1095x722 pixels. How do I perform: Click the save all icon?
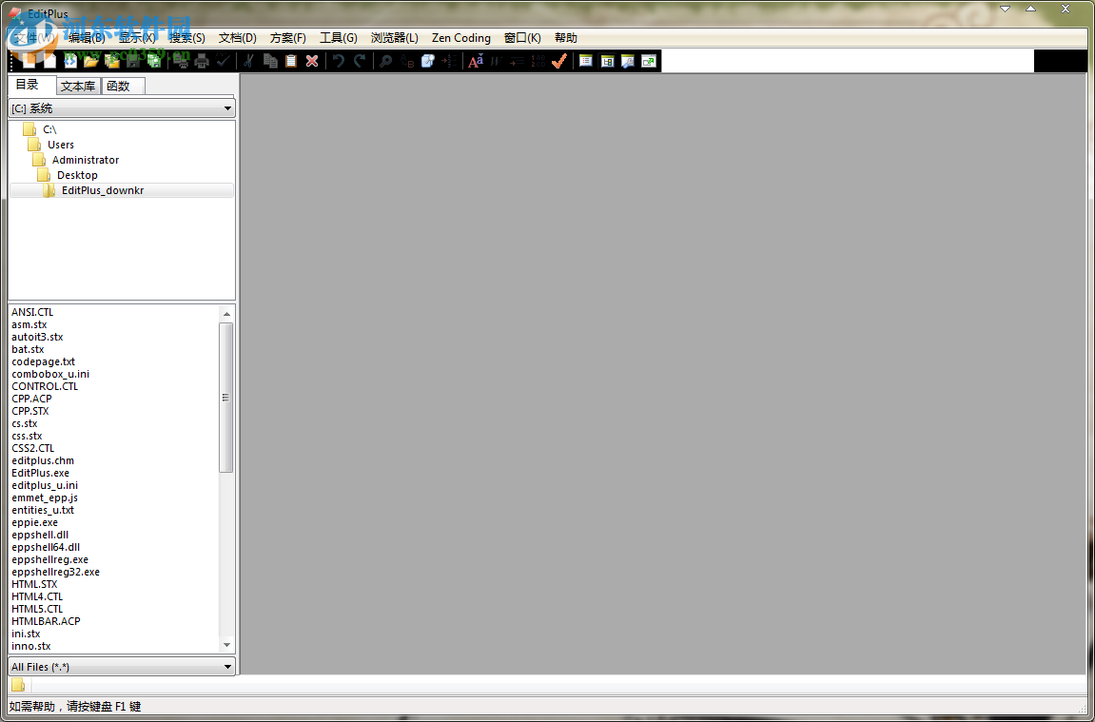pyautogui.click(x=153, y=62)
